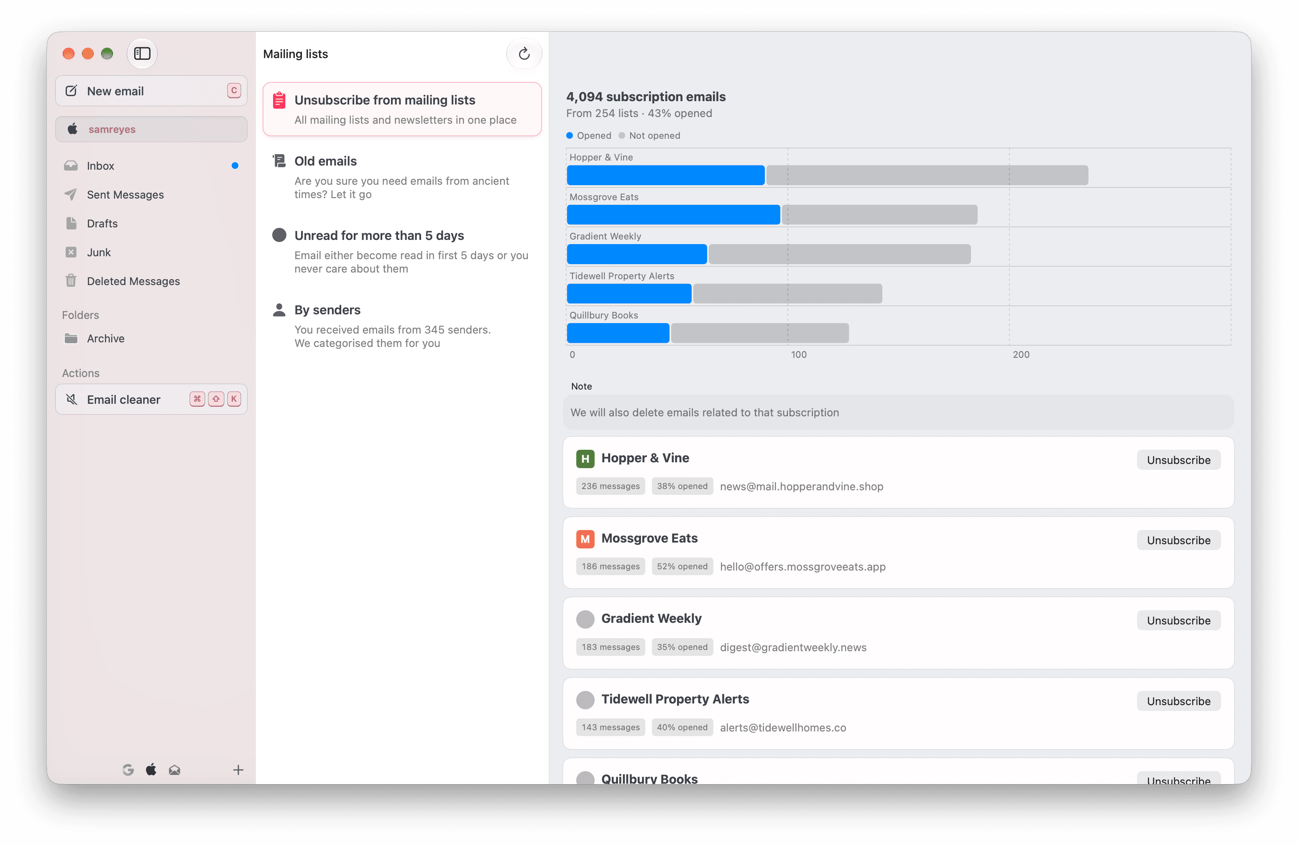Click the grey Gradient Weekly avatar
The width and height of the screenshot is (1298, 846).
pos(585,619)
